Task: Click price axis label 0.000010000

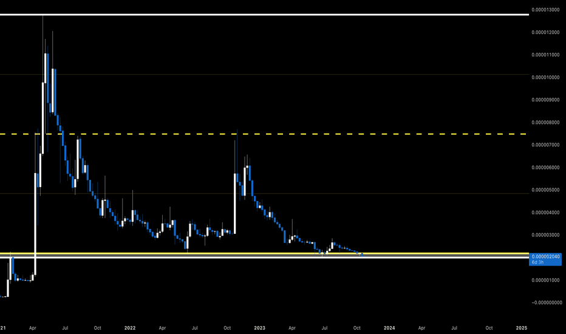Action: point(545,77)
